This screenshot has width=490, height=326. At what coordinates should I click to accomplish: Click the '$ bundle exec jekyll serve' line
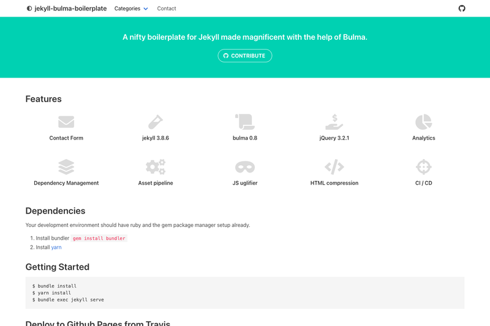tap(68, 300)
